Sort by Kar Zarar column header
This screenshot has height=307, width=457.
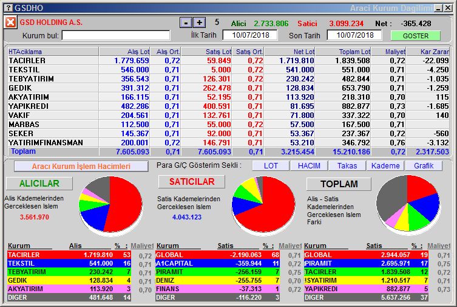coord(428,52)
